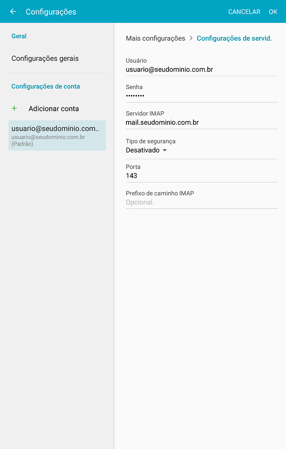Screen dimensions: 286x449
Task: Click the Configurações title in header
Action: 51,12
